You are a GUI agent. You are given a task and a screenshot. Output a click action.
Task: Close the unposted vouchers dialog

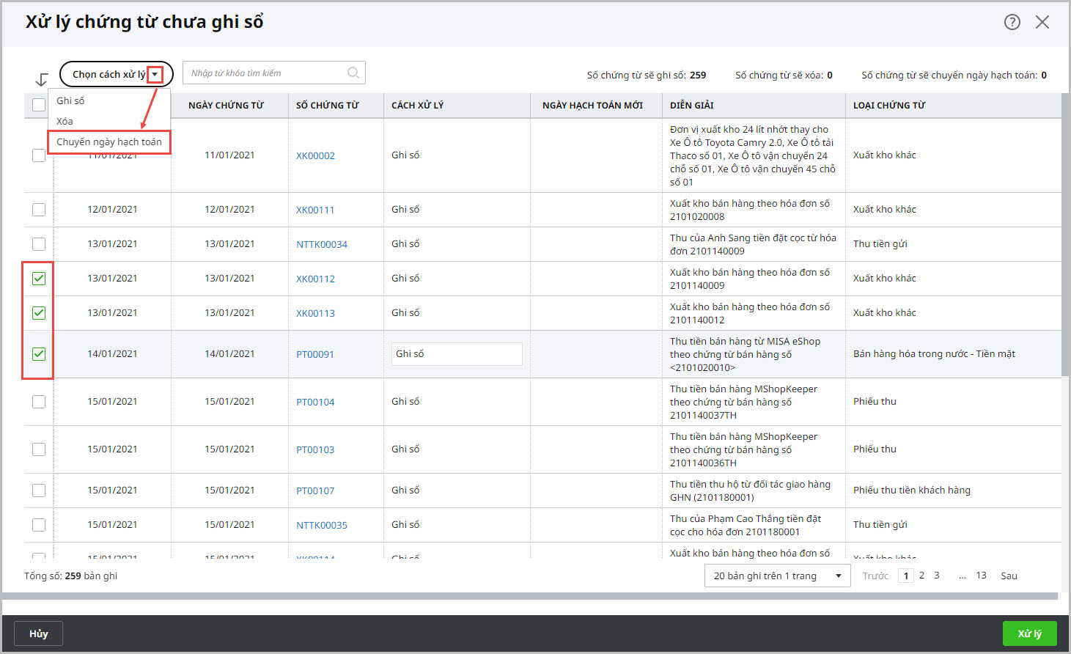tap(1042, 22)
